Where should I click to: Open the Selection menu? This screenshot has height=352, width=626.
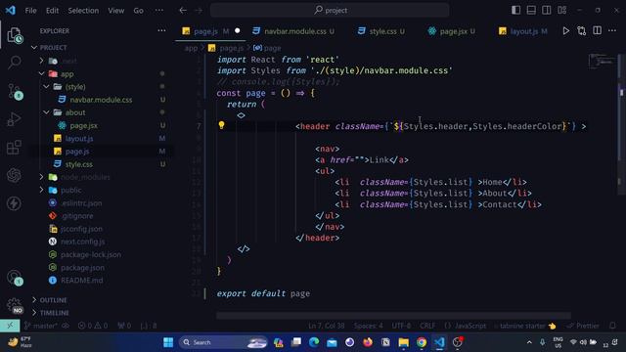[83, 11]
